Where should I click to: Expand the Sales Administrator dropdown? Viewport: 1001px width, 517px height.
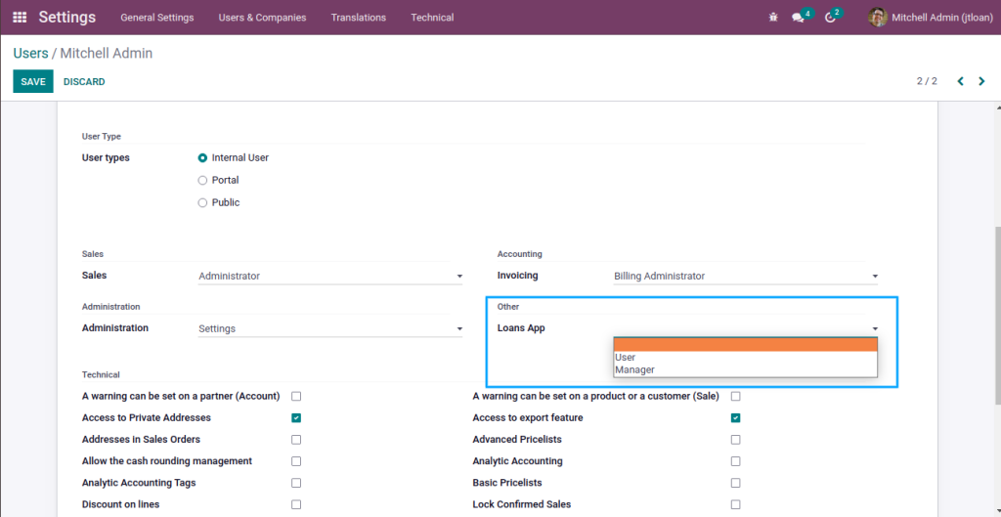330,277
